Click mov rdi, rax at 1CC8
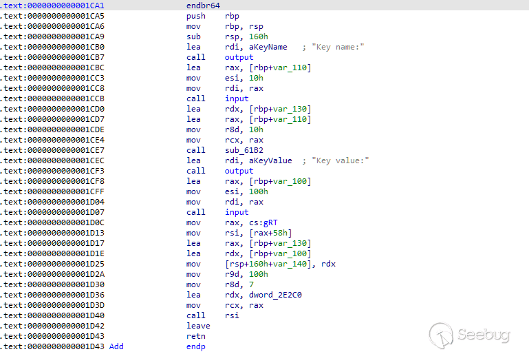The image size is (529, 354). pos(225,88)
